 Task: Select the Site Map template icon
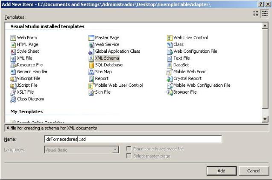point(91,72)
